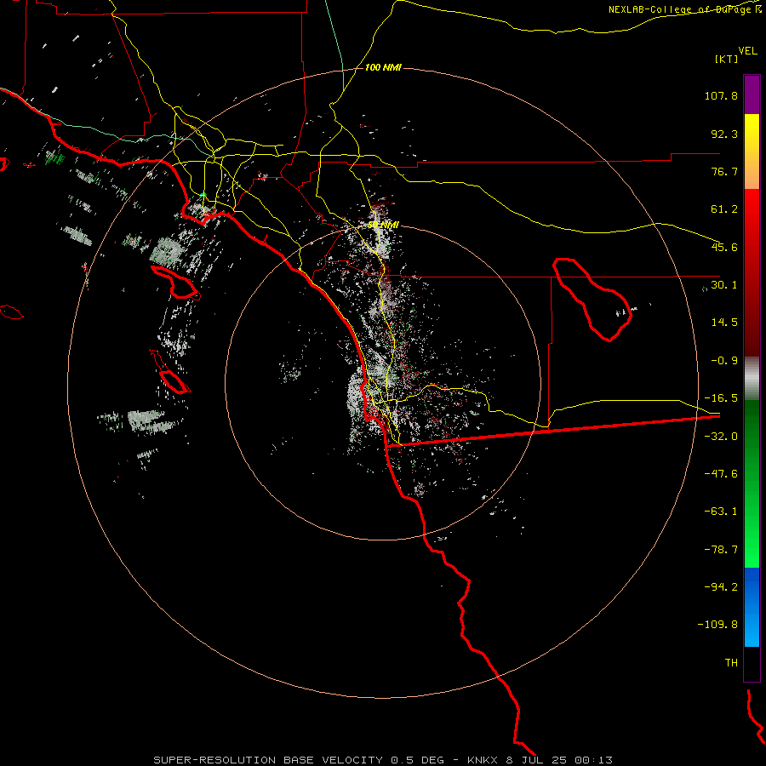Click the Salton Sea outline on map
766x766 pixels.
tap(592, 300)
